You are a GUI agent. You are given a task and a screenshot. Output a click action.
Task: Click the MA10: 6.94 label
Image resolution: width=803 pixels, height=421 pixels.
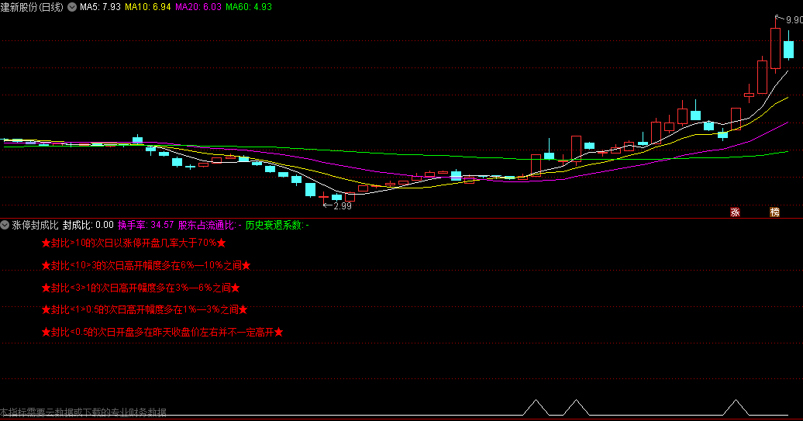[148, 7]
